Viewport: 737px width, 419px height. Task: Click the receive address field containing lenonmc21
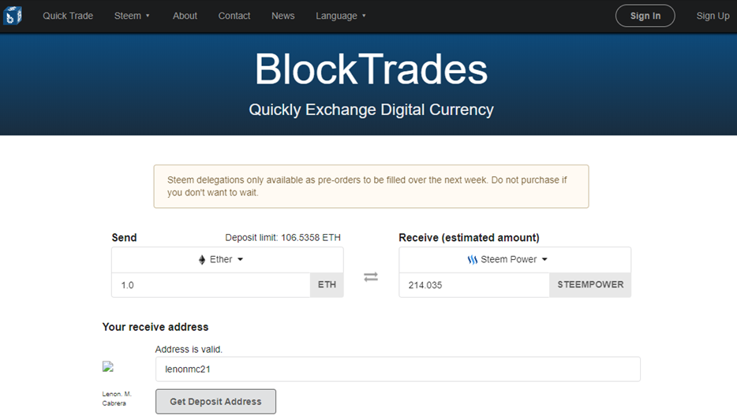tap(398, 369)
